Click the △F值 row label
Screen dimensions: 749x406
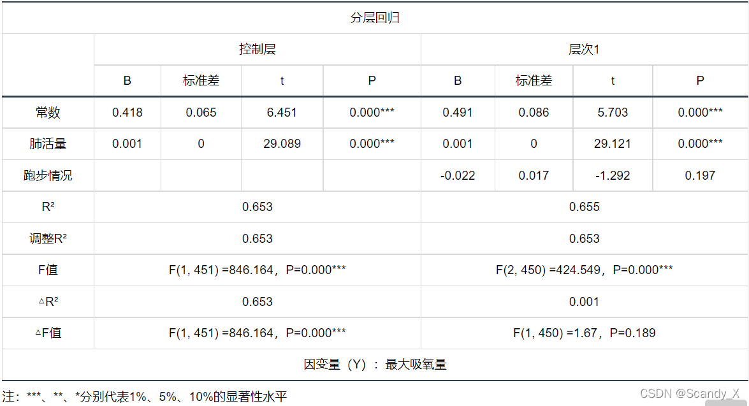coord(48,333)
